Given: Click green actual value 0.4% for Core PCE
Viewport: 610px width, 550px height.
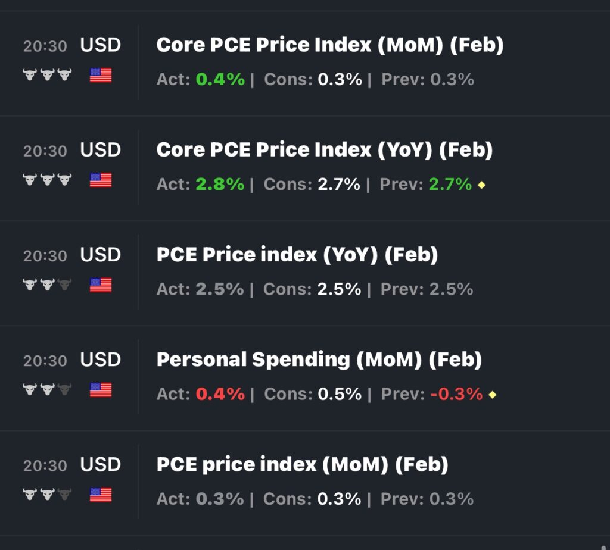Looking at the screenshot, I should tap(220, 80).
